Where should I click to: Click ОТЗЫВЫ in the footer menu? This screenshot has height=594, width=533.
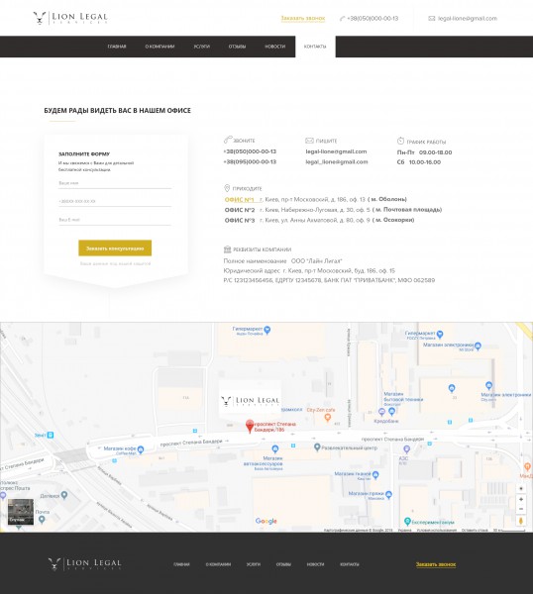[x=283, y=564]
